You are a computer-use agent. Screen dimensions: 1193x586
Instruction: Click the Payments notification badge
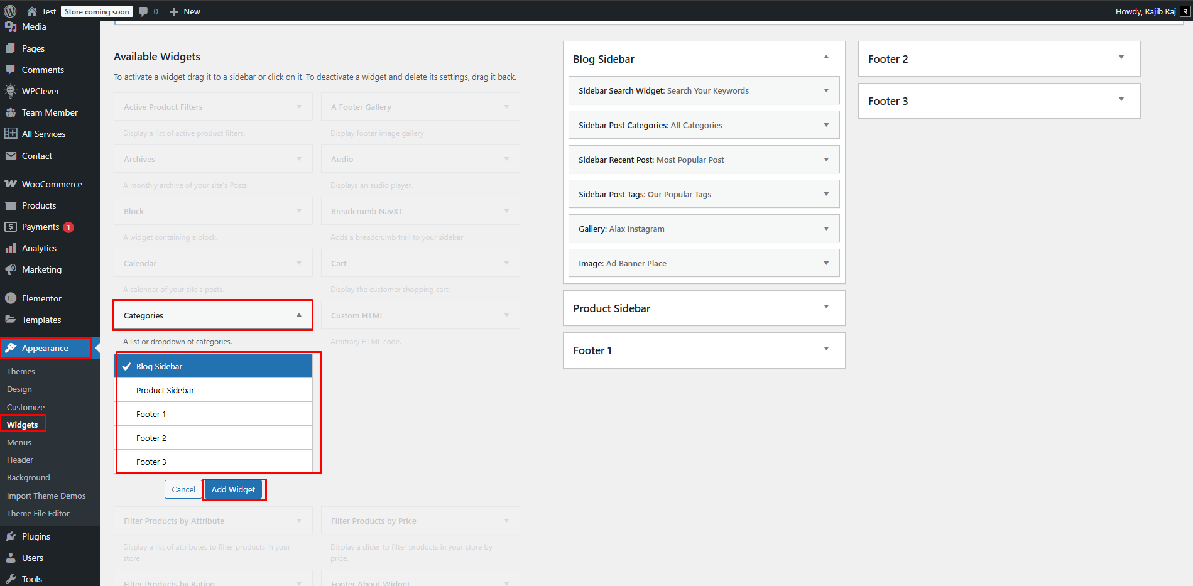(x=68, y=227)
